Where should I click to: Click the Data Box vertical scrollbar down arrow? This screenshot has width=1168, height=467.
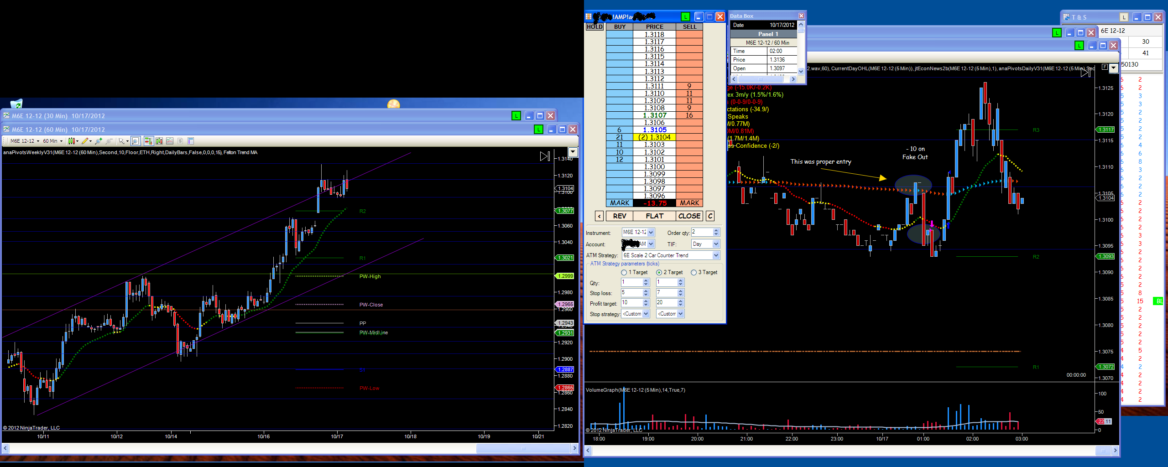(801, 71)
